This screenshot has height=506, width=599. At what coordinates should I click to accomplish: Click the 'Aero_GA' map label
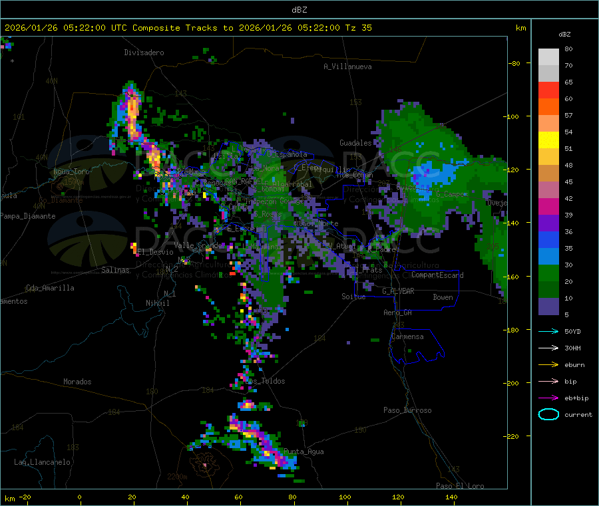pyautogui.click(x=398, y=313)
